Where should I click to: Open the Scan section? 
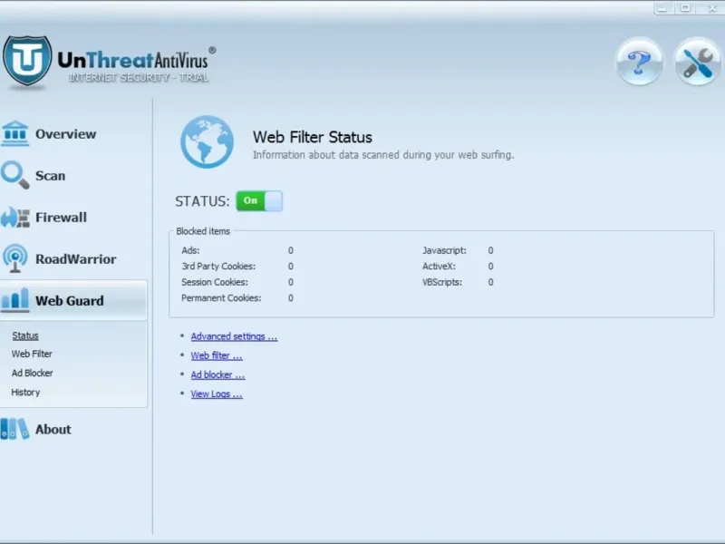(x=51, y=176)
